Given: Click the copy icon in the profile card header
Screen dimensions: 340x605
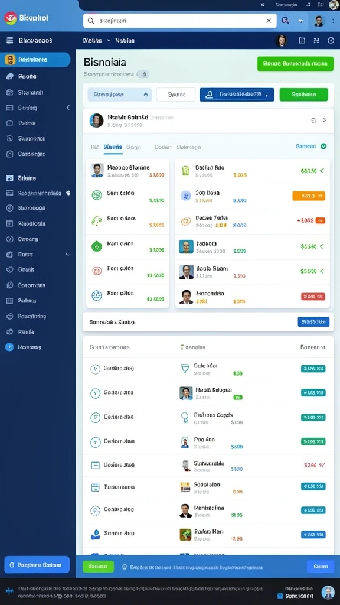Looking at the screenshot, I should [x=313, y=121].
